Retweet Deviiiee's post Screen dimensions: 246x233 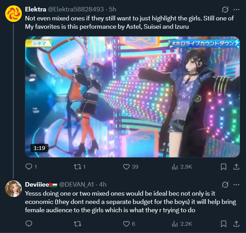pyautogui.click(x=78, y=224)
